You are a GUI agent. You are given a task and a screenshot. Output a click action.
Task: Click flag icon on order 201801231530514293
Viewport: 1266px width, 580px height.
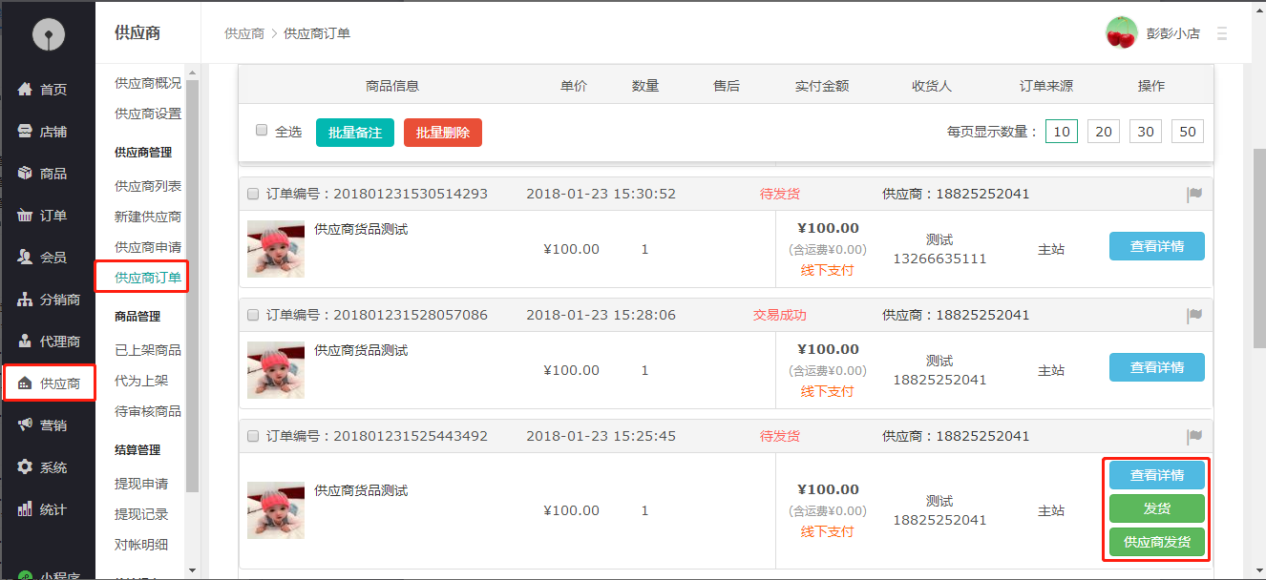tap(1193, 195)
